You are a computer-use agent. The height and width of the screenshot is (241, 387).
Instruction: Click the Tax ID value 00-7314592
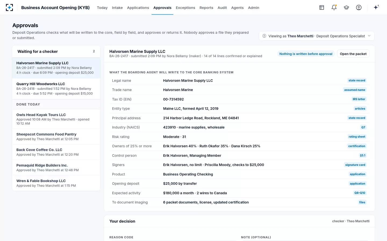(173, 99)
